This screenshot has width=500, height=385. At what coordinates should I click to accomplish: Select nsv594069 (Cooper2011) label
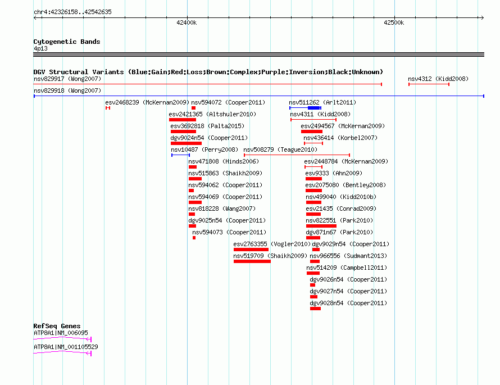pos(225,197)
